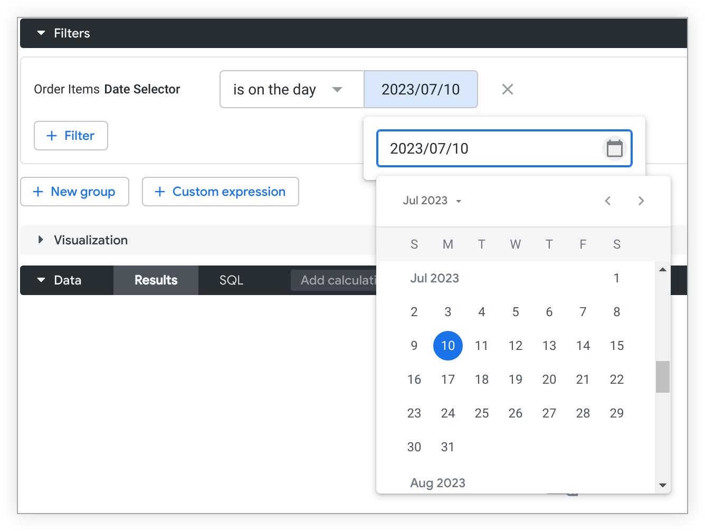The image size is (705, 531).
Task: Expand the Visualization section
Action: [x=41, y=240]
